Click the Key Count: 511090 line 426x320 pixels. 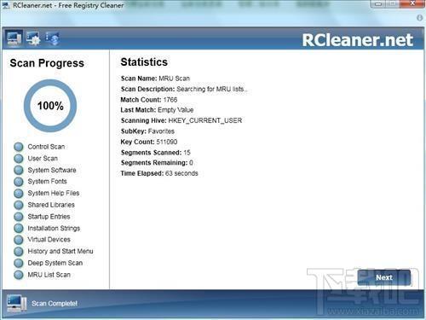(x=149, y=142)
